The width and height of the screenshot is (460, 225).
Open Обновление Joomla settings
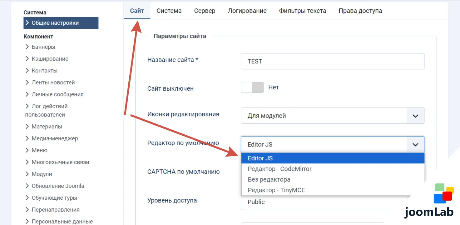55,186
